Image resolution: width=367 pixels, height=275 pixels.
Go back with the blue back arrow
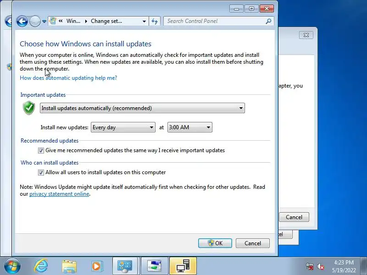pos(22,21)
